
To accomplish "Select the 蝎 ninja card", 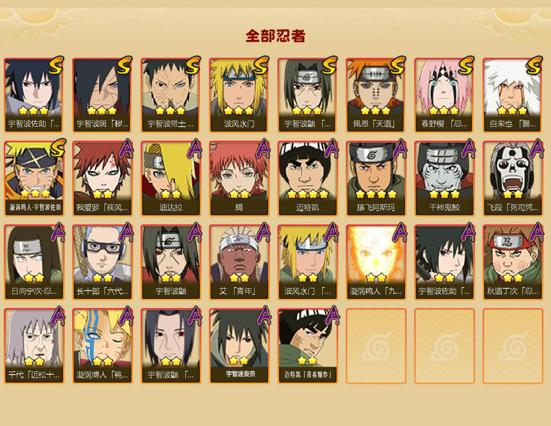I will [x=239, y=179].
